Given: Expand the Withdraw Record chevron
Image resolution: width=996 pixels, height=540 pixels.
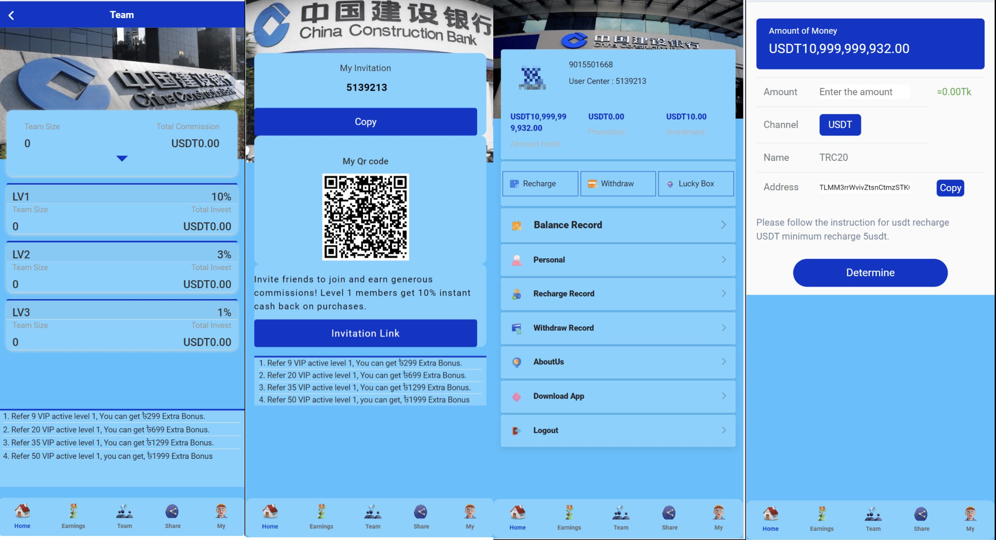Looking at the screenshot, I should pyautogui.click(x=724, y=327).
